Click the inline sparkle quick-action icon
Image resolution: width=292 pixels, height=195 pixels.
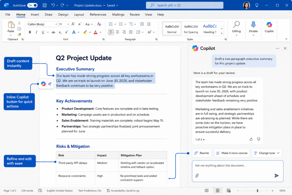[x=50, y=84]
